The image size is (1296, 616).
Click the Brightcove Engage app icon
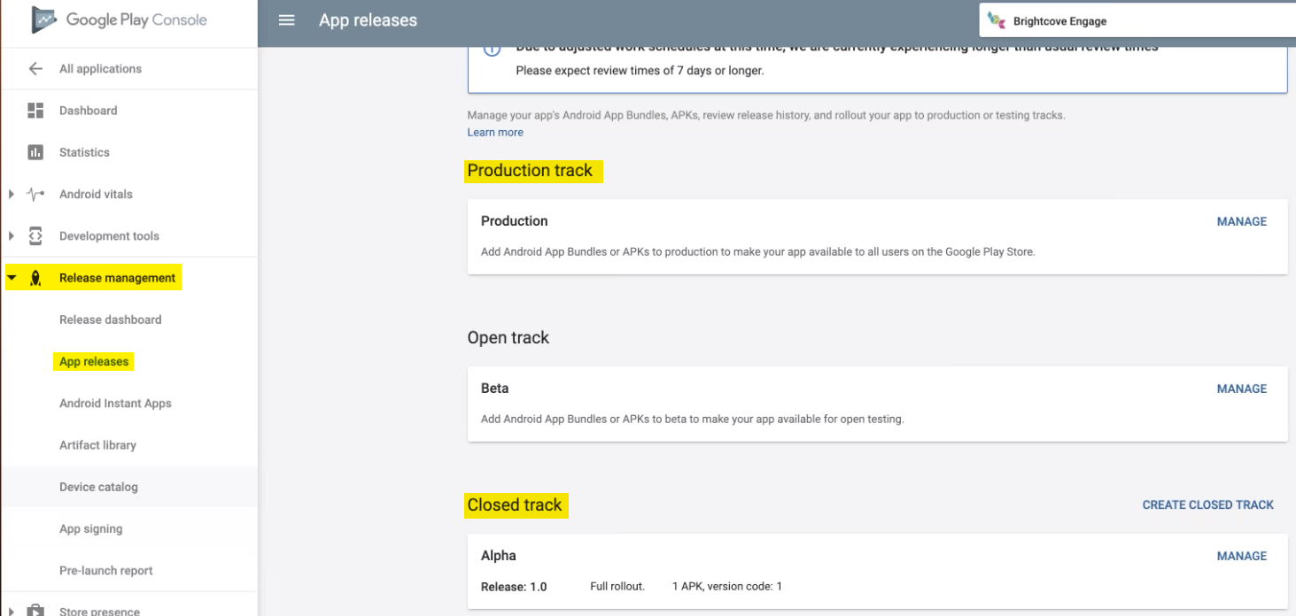pyautogui.click(x=997, y=21)
